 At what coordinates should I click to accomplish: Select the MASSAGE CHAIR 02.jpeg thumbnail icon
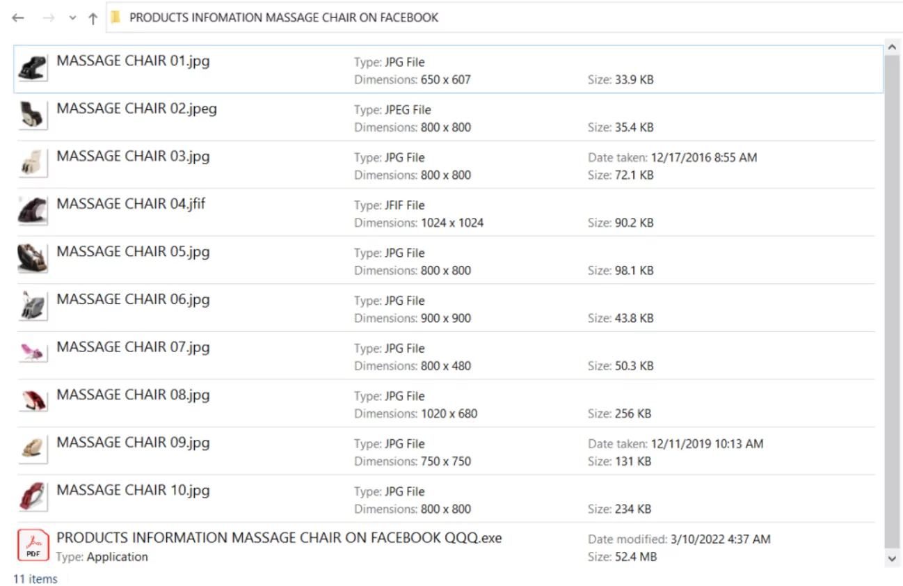(32, 116)
